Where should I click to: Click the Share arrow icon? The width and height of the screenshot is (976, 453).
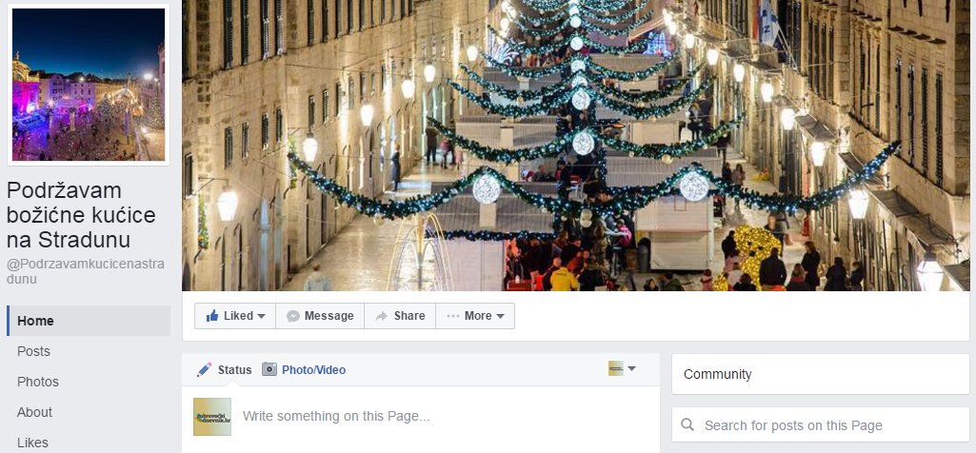click(382, 316)
